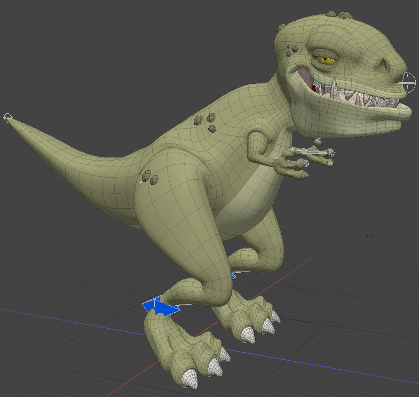This screenshot has height=397, width=419.
Task: Click the small hip control marker
Action: click(x=141, y=182)
